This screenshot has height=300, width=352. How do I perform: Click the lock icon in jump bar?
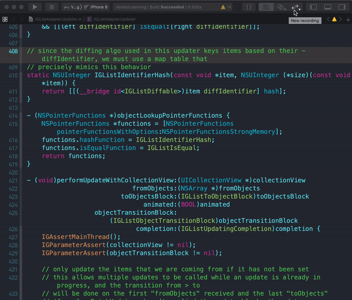coord(348,20)
